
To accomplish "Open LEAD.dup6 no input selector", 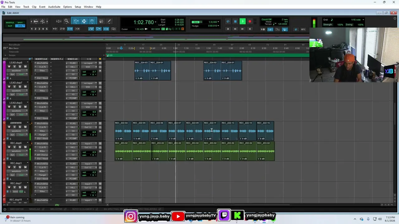I will (89, 63).
